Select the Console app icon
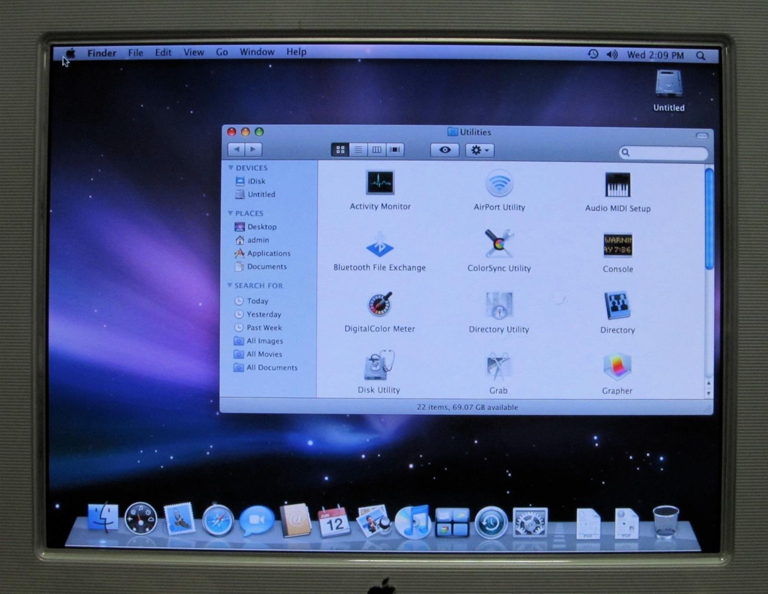768x594 pixels. 618,246
